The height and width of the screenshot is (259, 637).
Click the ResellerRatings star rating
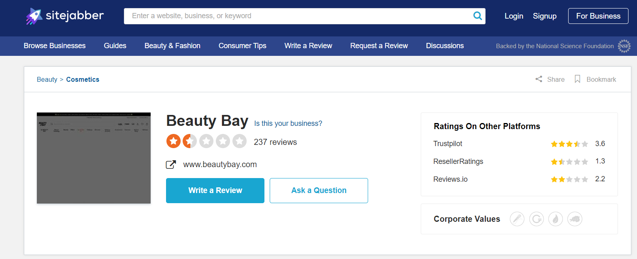pyautogui.click(x=569, y=162)
